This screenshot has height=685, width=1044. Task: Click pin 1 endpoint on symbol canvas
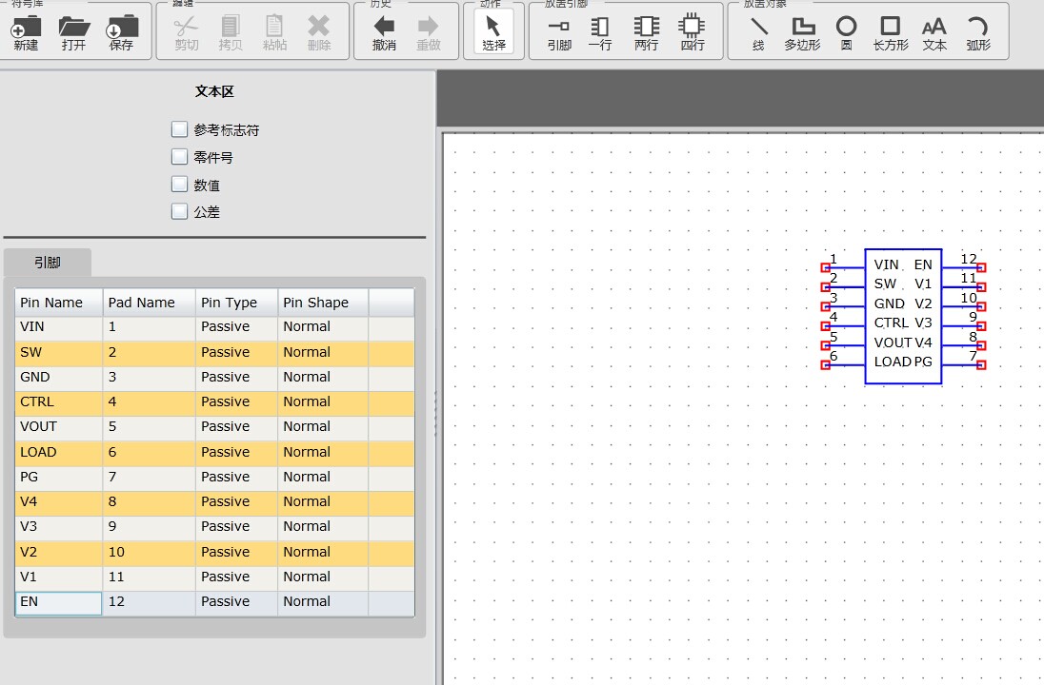tap(826, 267)
